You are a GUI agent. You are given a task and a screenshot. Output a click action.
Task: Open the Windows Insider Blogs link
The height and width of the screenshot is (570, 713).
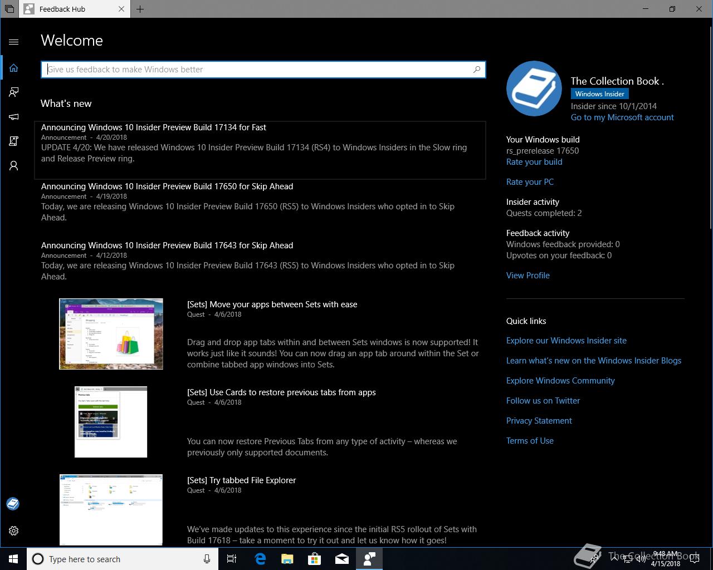click(594, 361)
